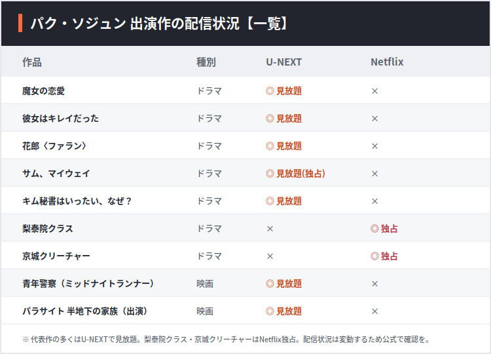Click the × mark in 魔女の恋愛 Netflix cell
The width and height of the screenshot is (491, 354).
374,91
